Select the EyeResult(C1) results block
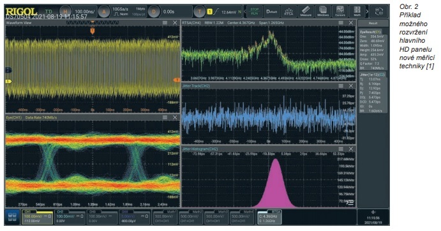Viewport: 441px width, 231px height. 373,50
